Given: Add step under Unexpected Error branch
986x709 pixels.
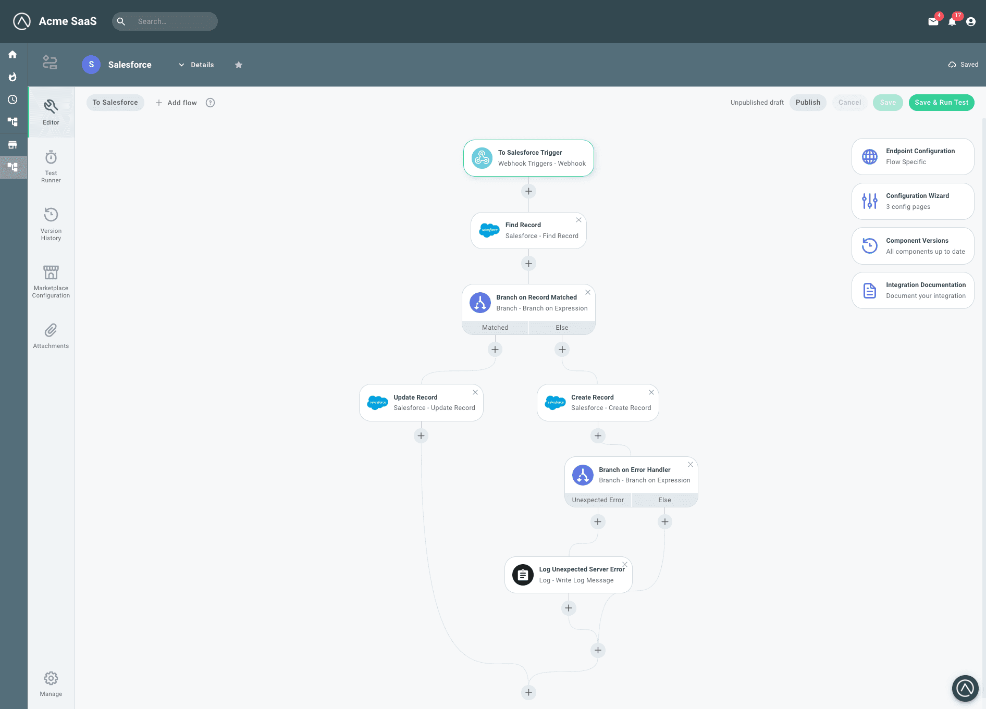Looking at the screenshot, I should click(x=598, y=521).
